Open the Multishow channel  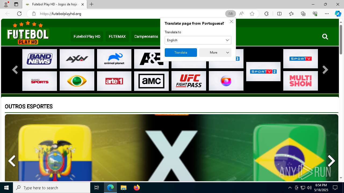(x=300, y=81)
